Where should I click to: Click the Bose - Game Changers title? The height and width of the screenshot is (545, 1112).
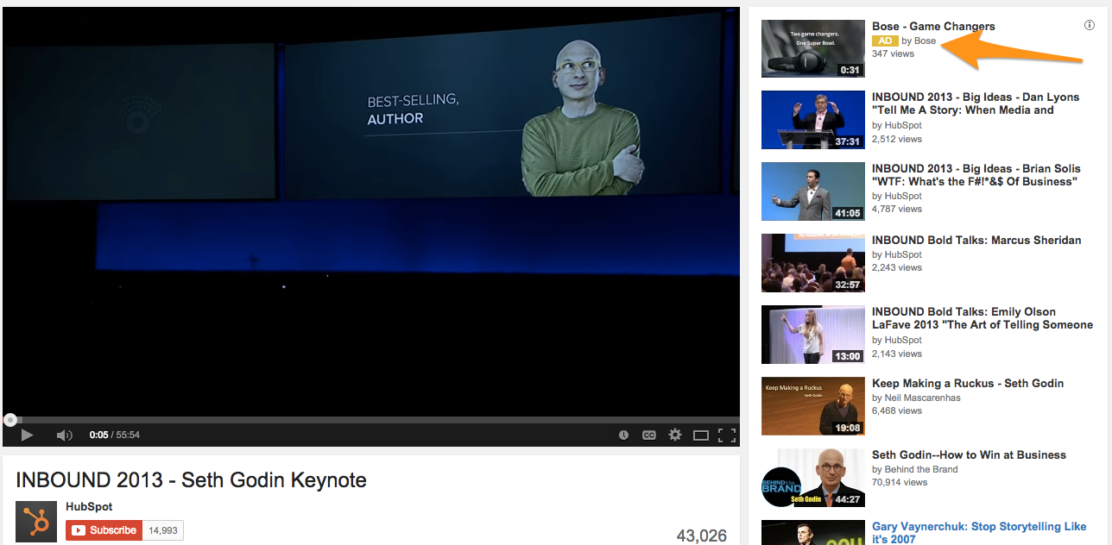[933, 26]
